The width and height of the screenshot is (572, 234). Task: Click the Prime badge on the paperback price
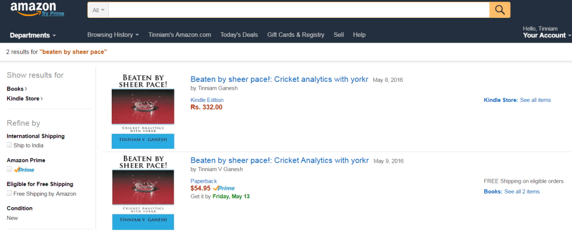pyautogui.click(x=223, y=188)
